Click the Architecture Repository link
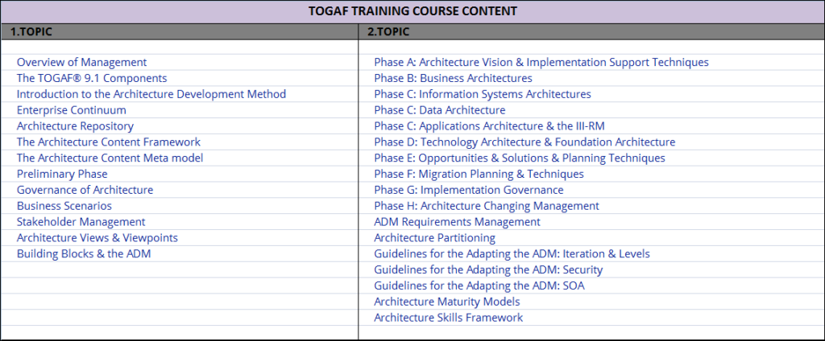This screenshot has width=825, height=341. click(x=75, y=126)
